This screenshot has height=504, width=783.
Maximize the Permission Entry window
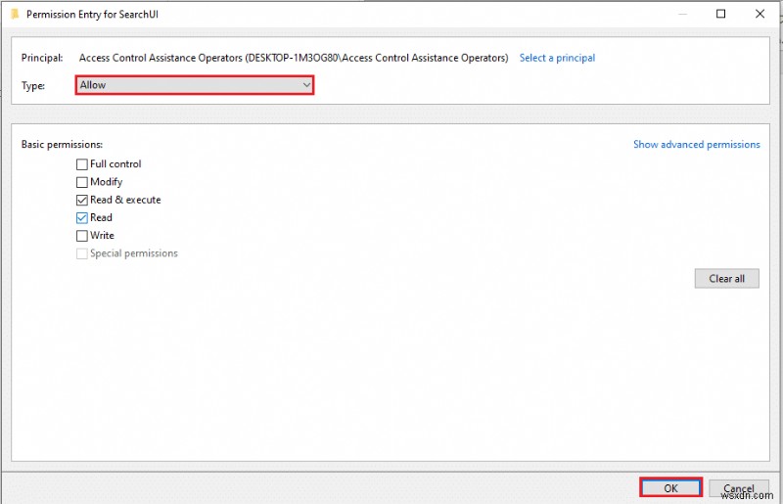tap(720, 14)
